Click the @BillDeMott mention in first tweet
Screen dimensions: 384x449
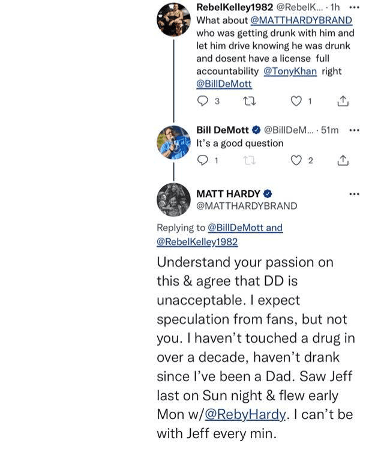[224, 84]
